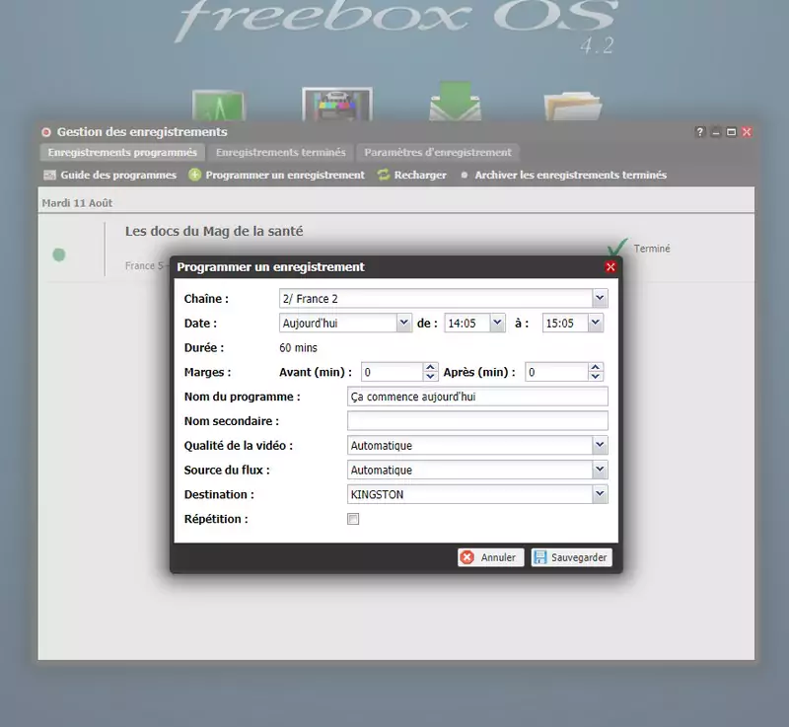Expand the Destination dropdown showing KINGSTON

click(x=600, y=494)
